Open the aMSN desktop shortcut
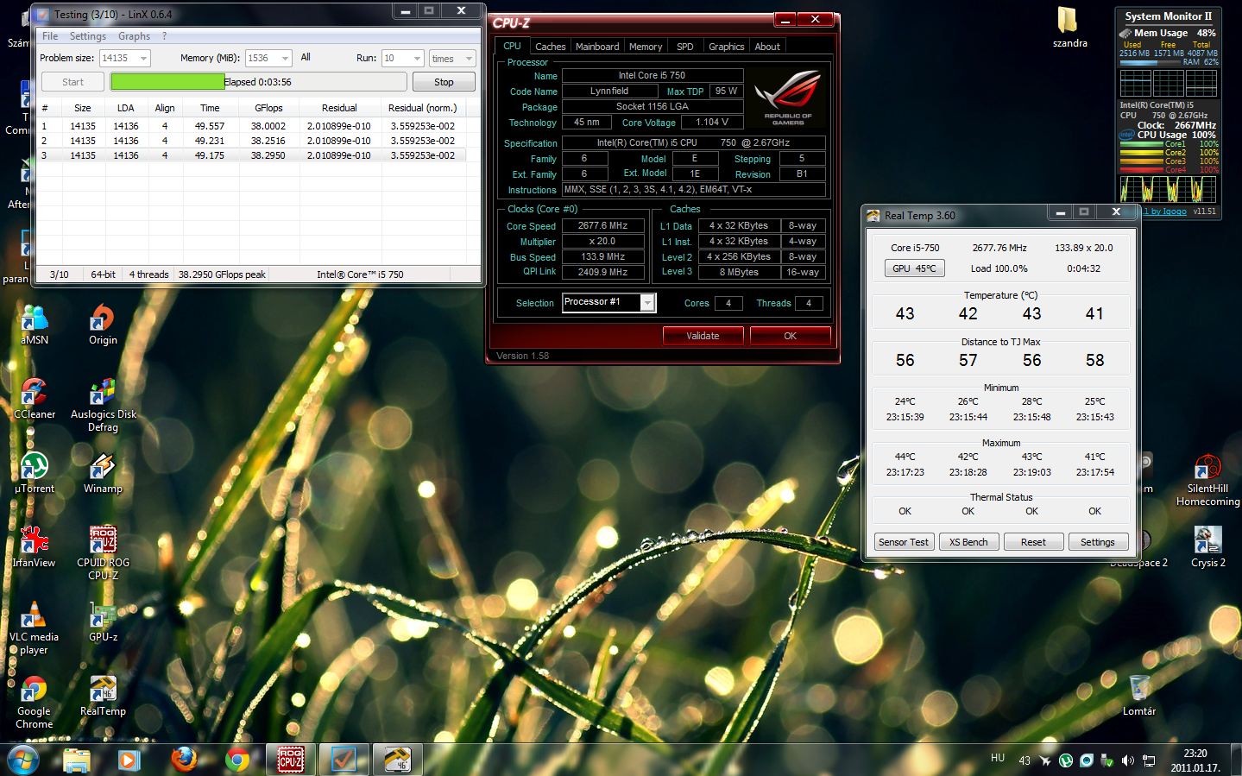The height and width of the screenshot is (776, 1242). coord(35,325)
